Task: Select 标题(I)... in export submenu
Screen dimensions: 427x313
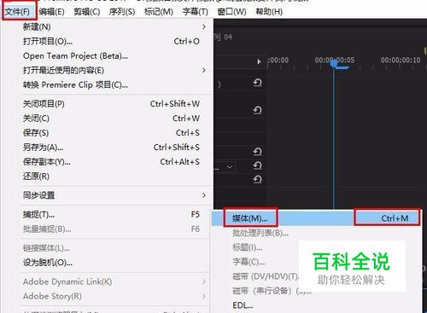Action: click(248, 247)
